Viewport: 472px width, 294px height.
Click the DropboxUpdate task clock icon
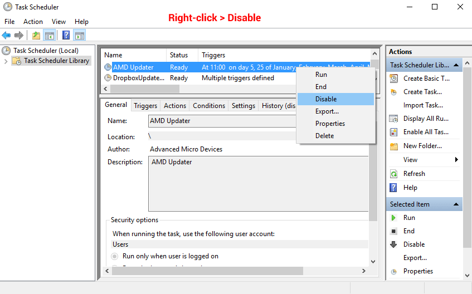(x=108, y=78)
